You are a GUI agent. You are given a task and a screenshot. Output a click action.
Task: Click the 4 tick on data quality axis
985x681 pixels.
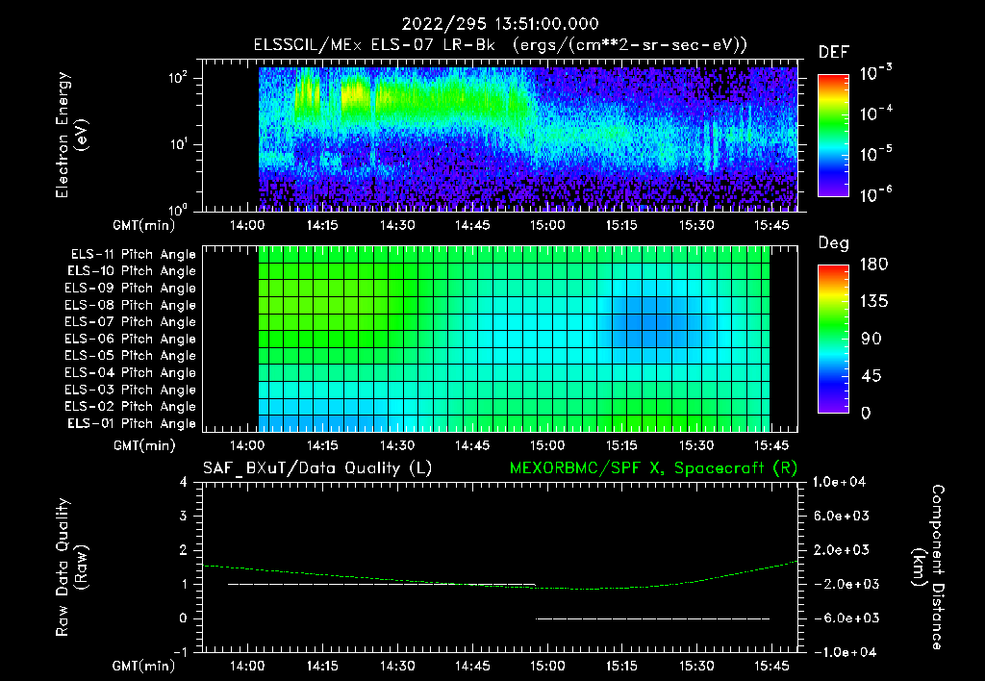tap(184, 482)
